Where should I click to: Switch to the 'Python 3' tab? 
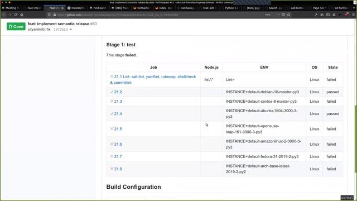[229, 8]
